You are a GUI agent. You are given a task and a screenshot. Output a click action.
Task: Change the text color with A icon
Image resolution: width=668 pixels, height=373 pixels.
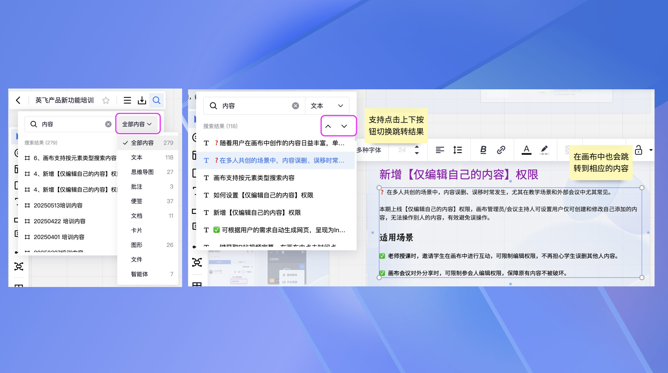tap(526, 150)
